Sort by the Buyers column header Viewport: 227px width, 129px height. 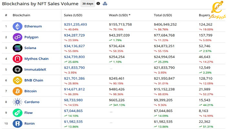pos(204,15)
